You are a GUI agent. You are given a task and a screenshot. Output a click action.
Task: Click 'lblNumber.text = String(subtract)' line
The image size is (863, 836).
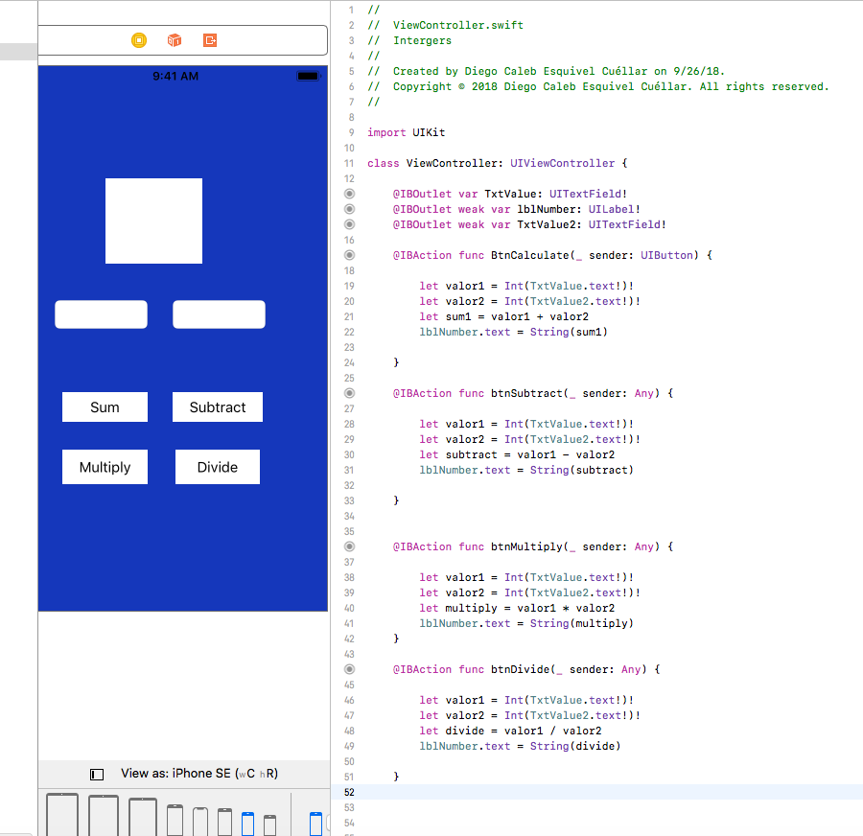pos(526,470)
